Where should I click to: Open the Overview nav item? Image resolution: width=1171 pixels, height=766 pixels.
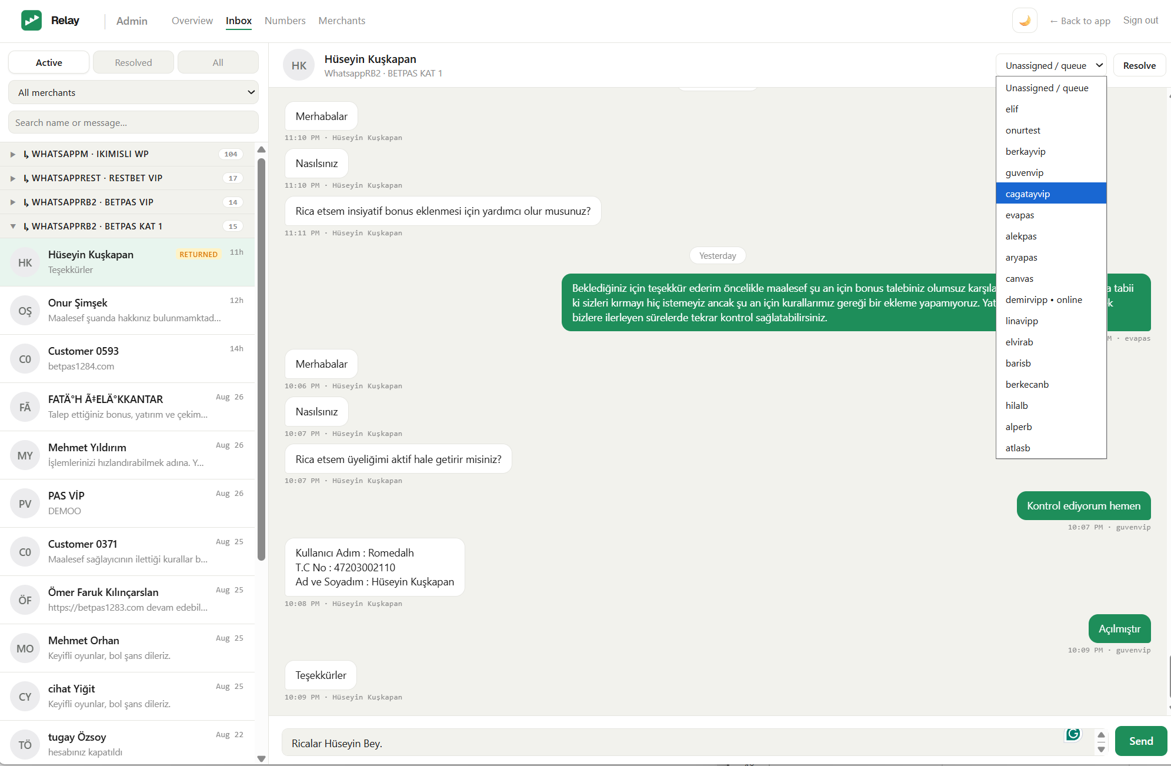[x=192, y=21]
